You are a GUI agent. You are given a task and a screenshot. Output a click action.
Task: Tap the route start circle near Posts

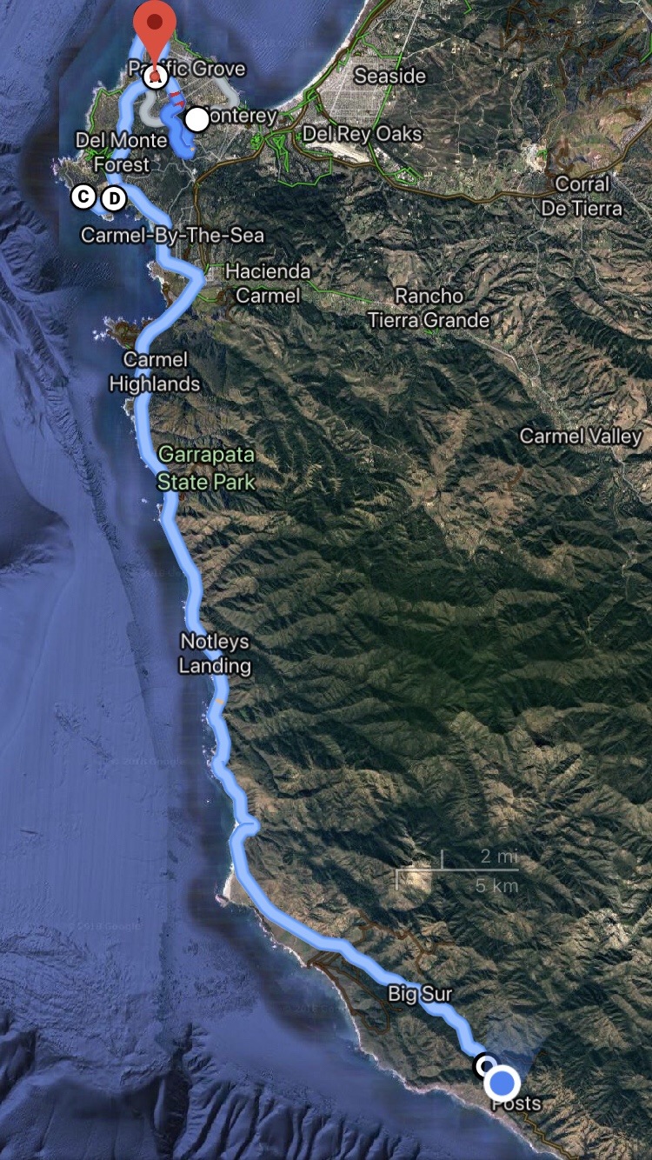click(485, 1064)
